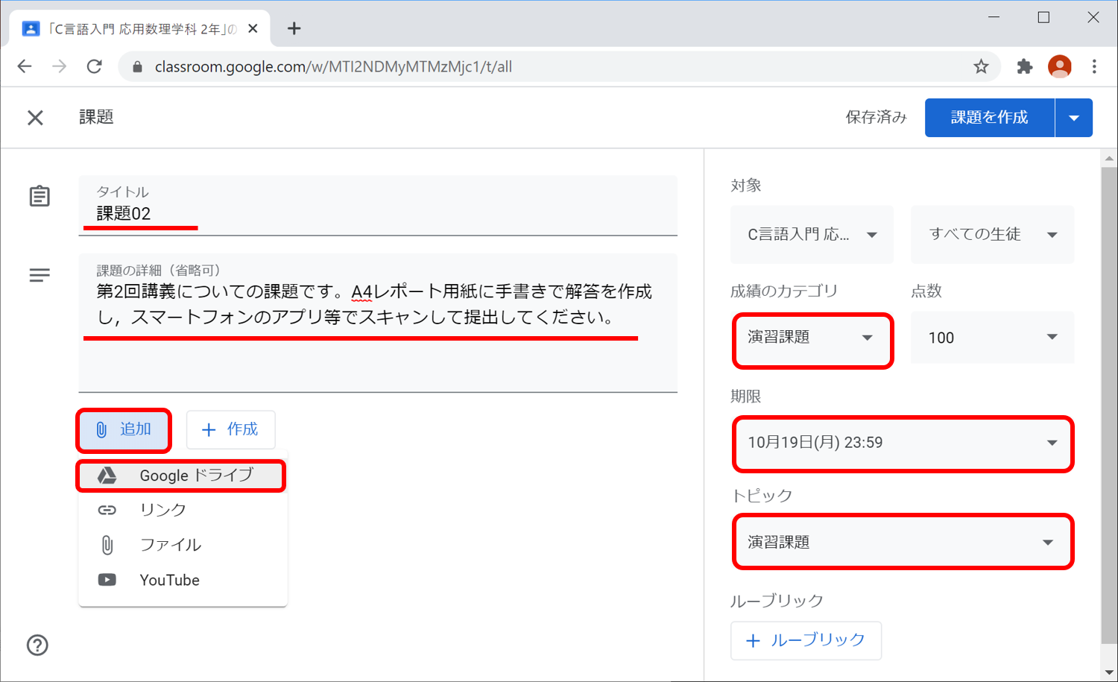
Task: Open a new browser tab
Action: point(294,28)
